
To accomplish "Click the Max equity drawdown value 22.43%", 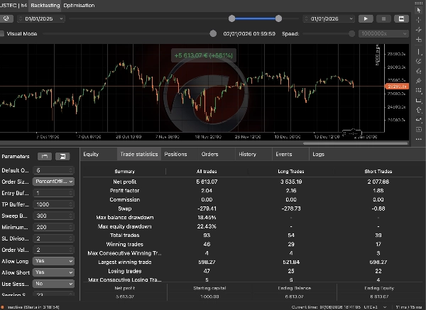I will coord(207,226).
